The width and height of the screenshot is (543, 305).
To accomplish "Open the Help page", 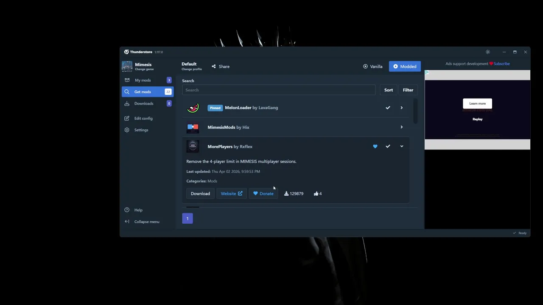I will (x=148, y=210).
